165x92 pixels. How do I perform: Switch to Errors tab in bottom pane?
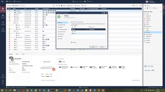(x=23, y=54)
